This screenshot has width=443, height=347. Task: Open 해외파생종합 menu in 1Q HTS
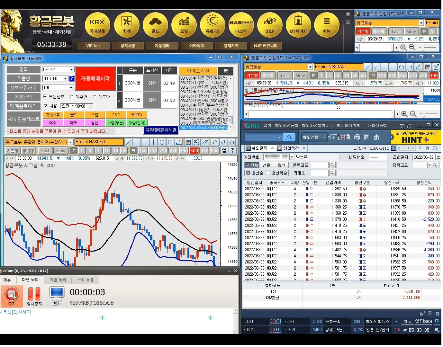286,125
